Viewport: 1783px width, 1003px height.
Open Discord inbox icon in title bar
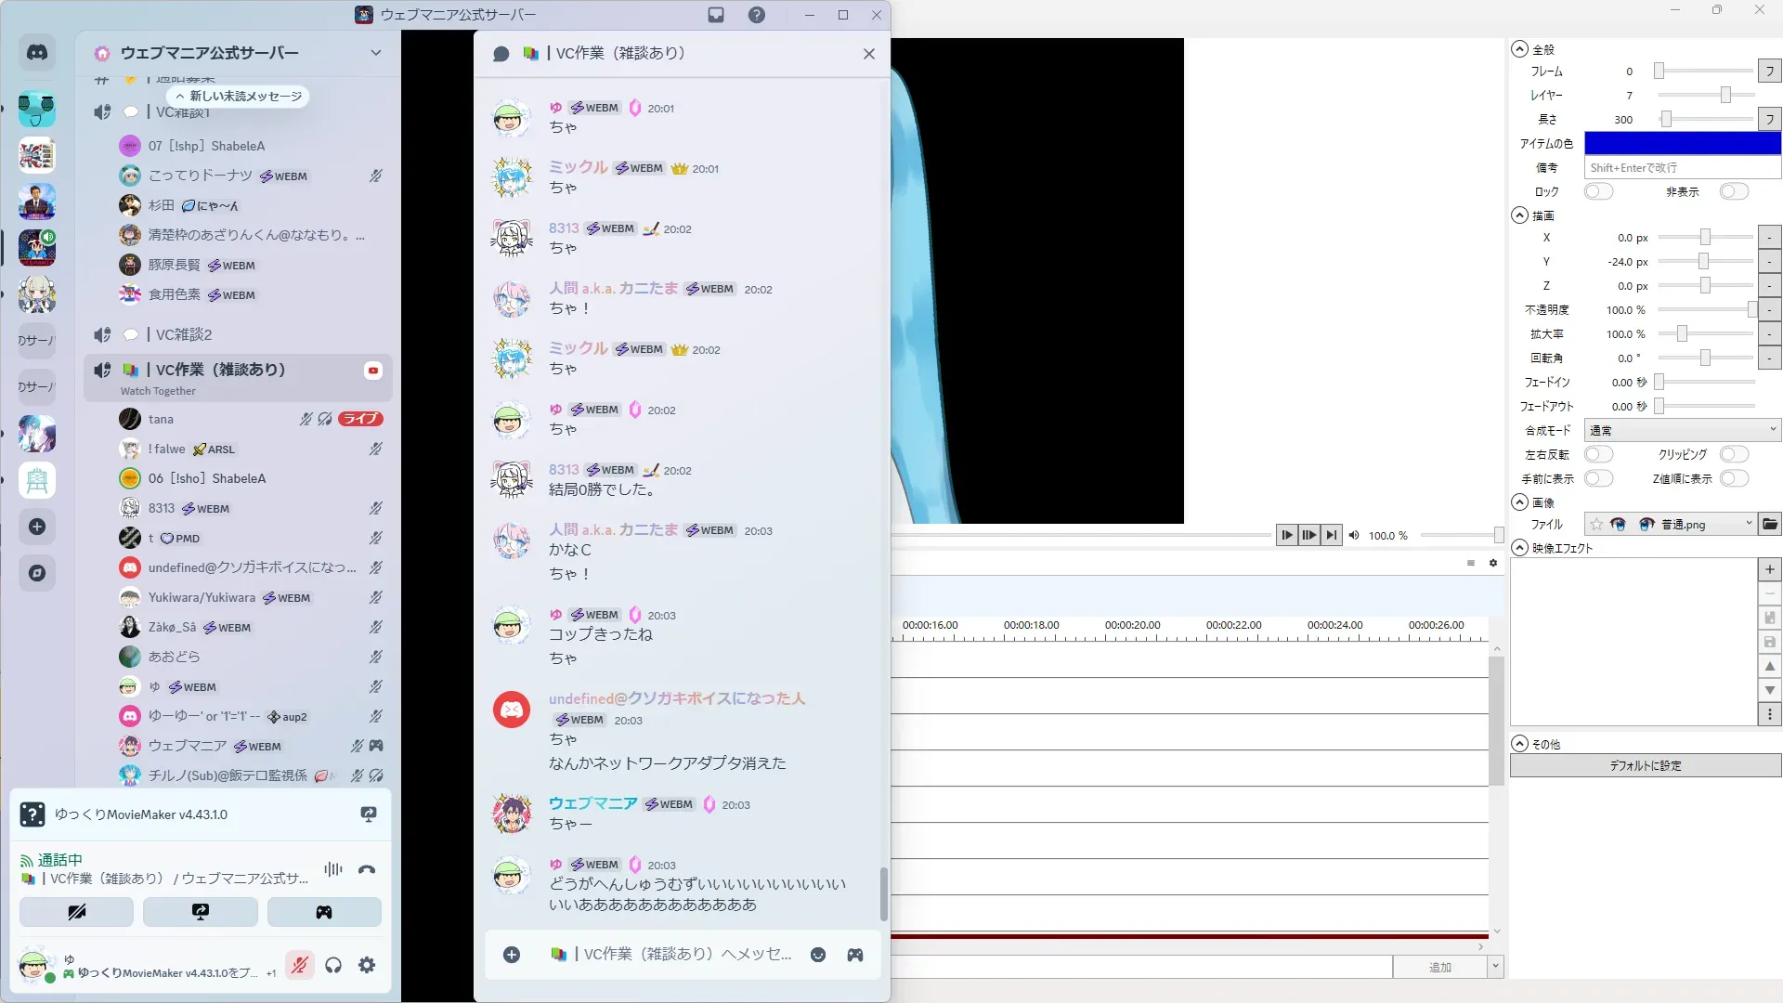tap(716, 15)
